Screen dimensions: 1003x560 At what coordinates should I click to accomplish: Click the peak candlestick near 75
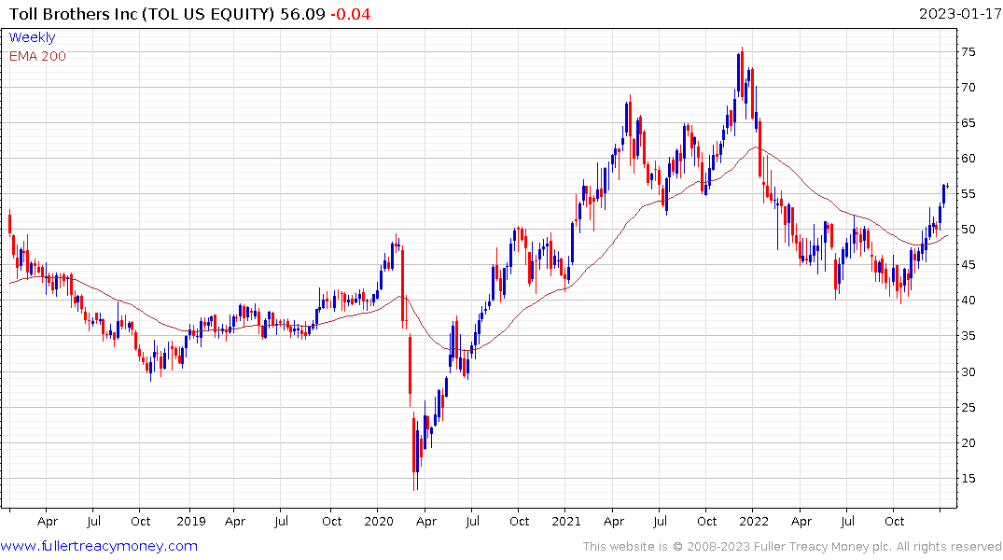click(x=742, y=73)
